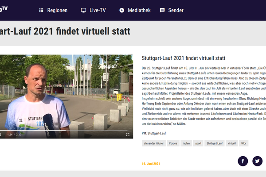Screen dimensions: 266x177
Task: Select the 'alexander hübner' tag
Action: pos(154,143)
